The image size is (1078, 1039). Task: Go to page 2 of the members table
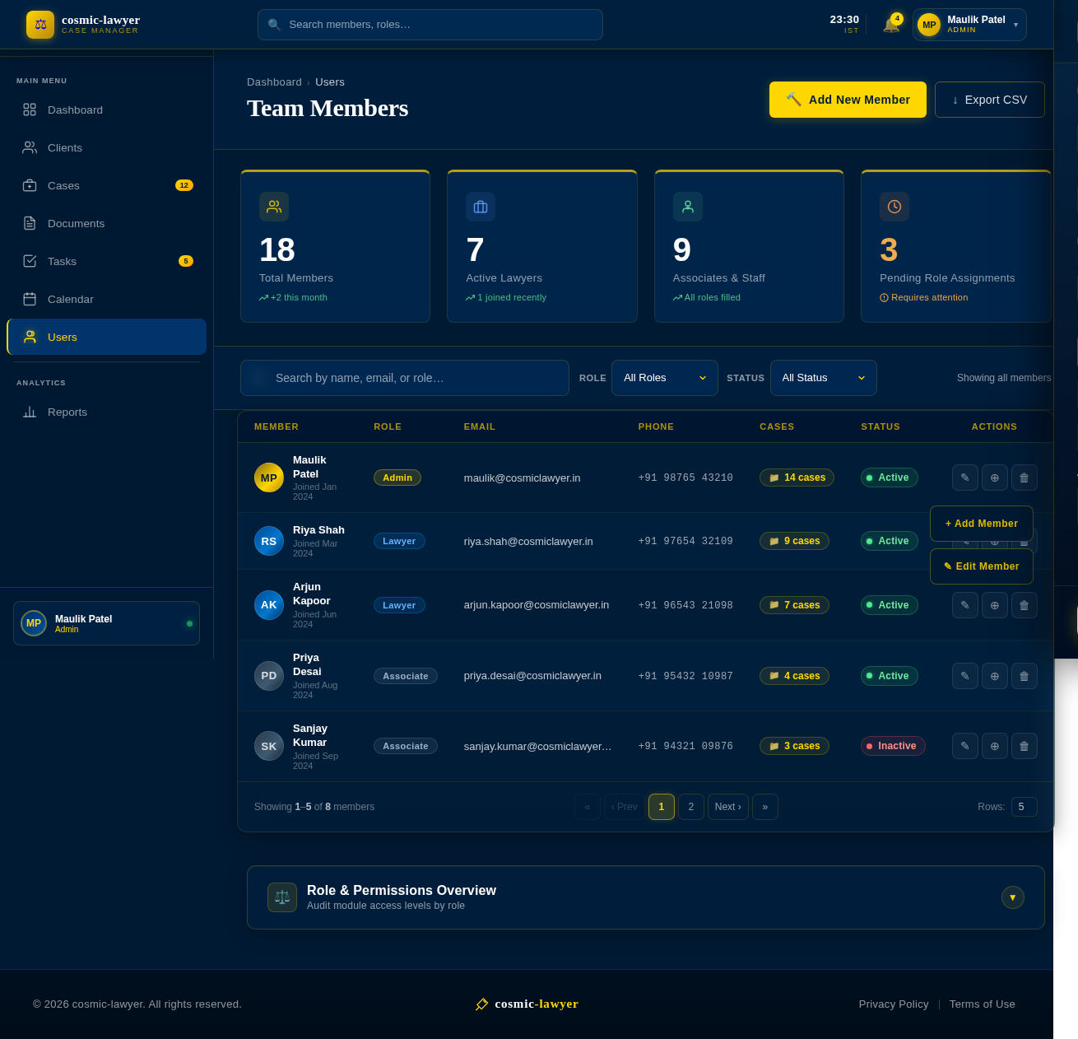(x=691, y=807)
